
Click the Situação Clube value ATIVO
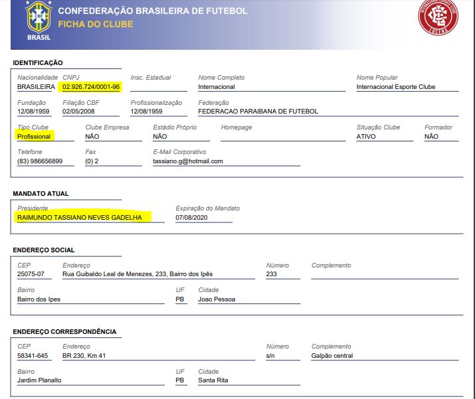(366, 137)
